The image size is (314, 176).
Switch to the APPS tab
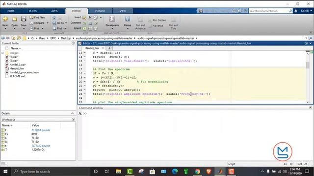pos(54,11)
